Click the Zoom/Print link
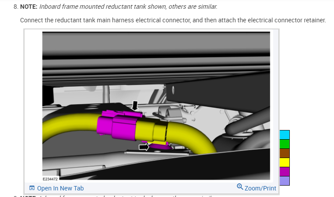Viewport: 334px width, 197px height. pos(257,188)
